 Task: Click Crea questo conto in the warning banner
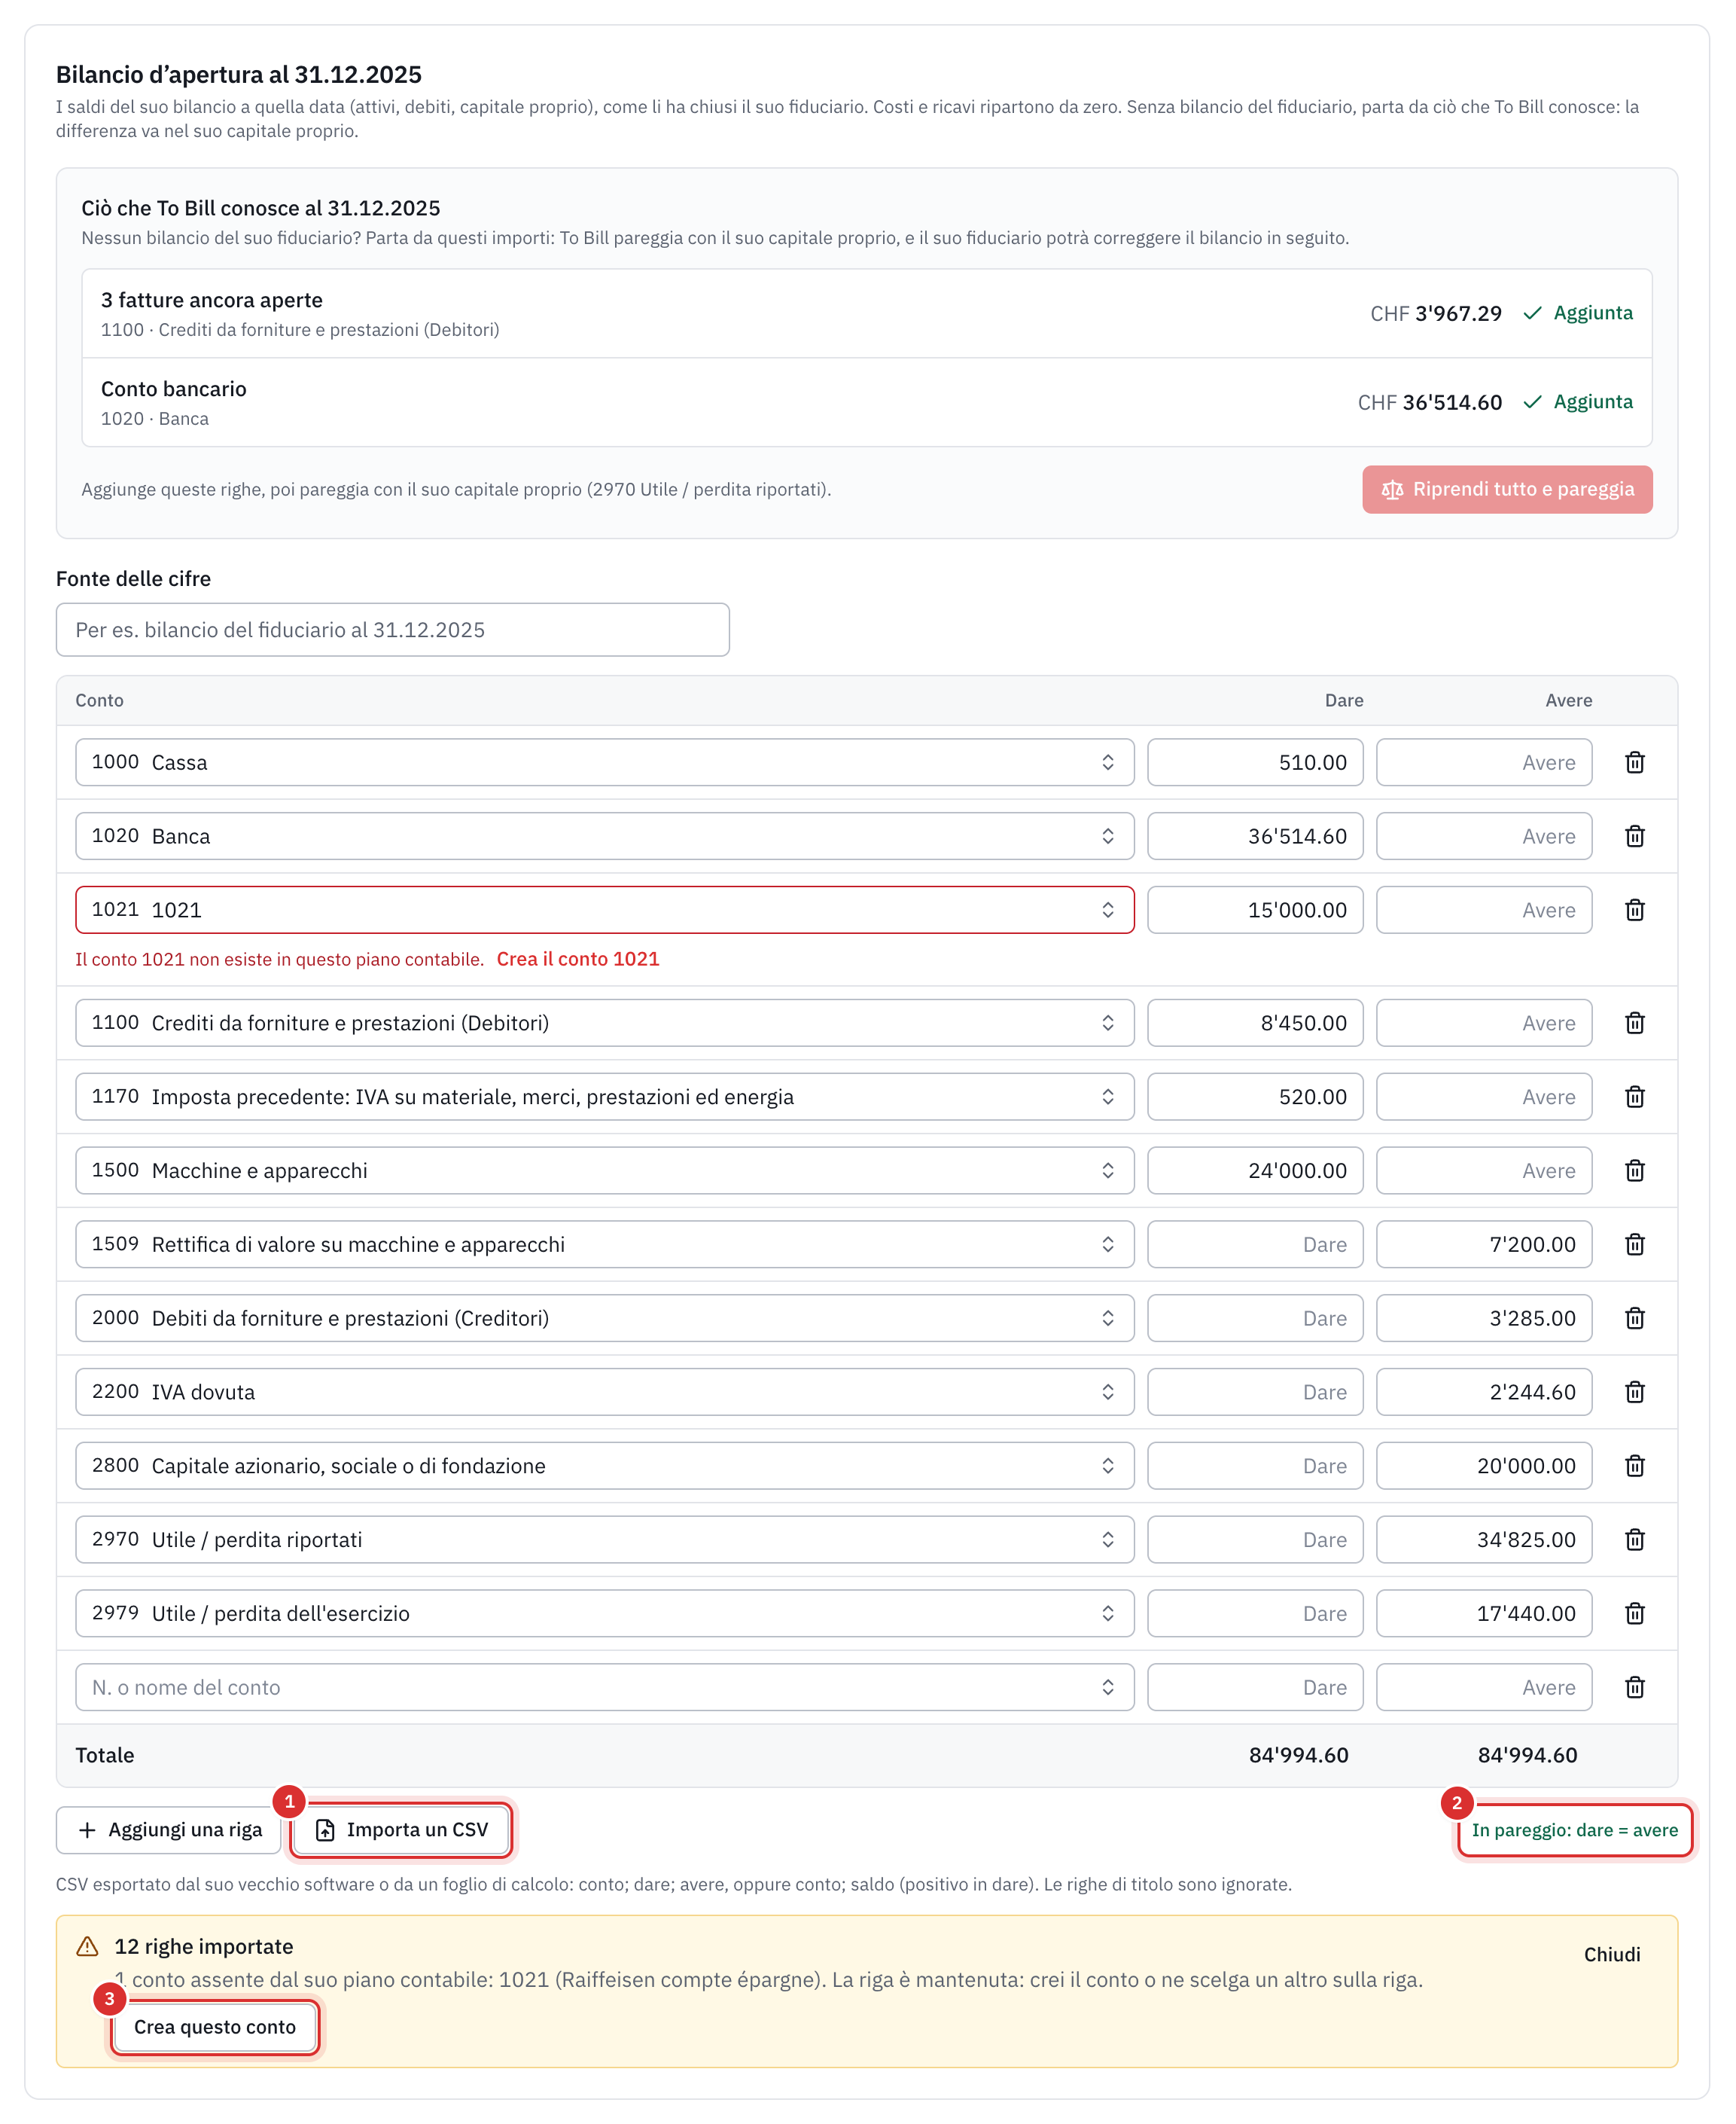(x=215, y=2027)
